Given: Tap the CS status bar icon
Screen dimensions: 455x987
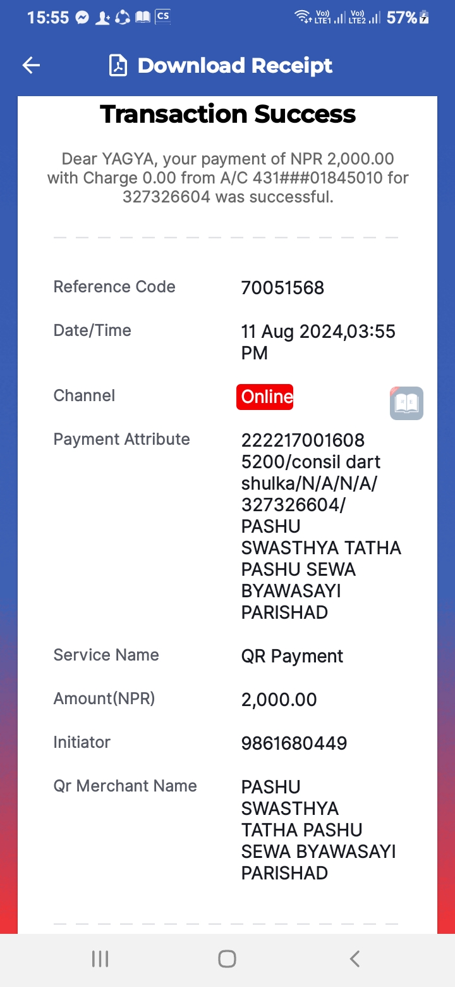Looking at the screenshot, I should pos(163,16).
